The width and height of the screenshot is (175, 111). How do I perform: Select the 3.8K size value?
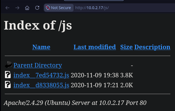pyautogui.click(x=126, y=75)
